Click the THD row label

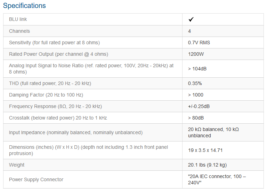(x=50, y=84)
